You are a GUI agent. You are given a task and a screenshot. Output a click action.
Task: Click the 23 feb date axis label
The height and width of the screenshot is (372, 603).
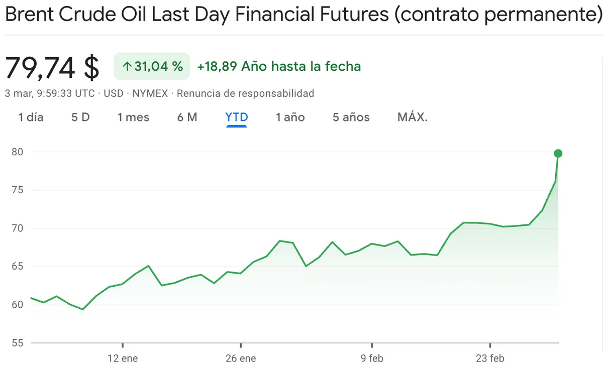pos(489,358)
